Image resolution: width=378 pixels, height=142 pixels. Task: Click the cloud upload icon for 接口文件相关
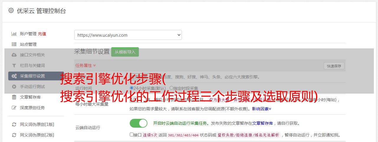(14, 55)
